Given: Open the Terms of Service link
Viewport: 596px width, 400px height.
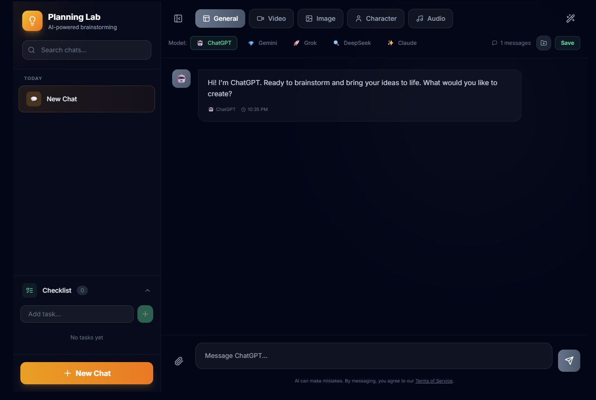Looking at the screenshot, I should 434,381.
